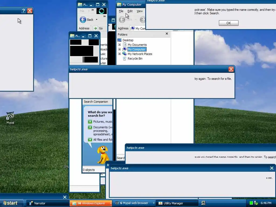276x207 pixels.
Task: Click folder icon in upper small window title
Action: point(80,4)
